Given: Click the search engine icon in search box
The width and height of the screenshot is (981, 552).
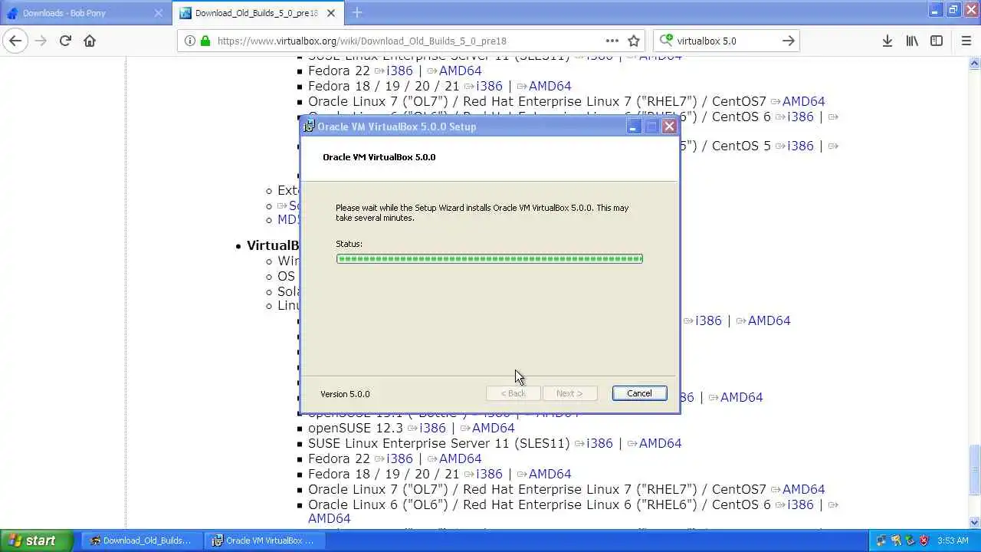Looking at the screenshot, I should click(x=666, y=41).
